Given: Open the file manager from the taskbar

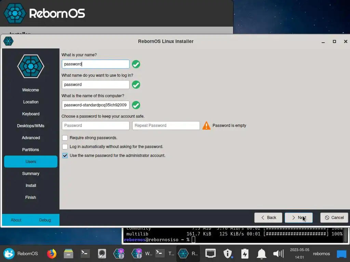Looking at the screenshot, I should [x=68, y=253].
